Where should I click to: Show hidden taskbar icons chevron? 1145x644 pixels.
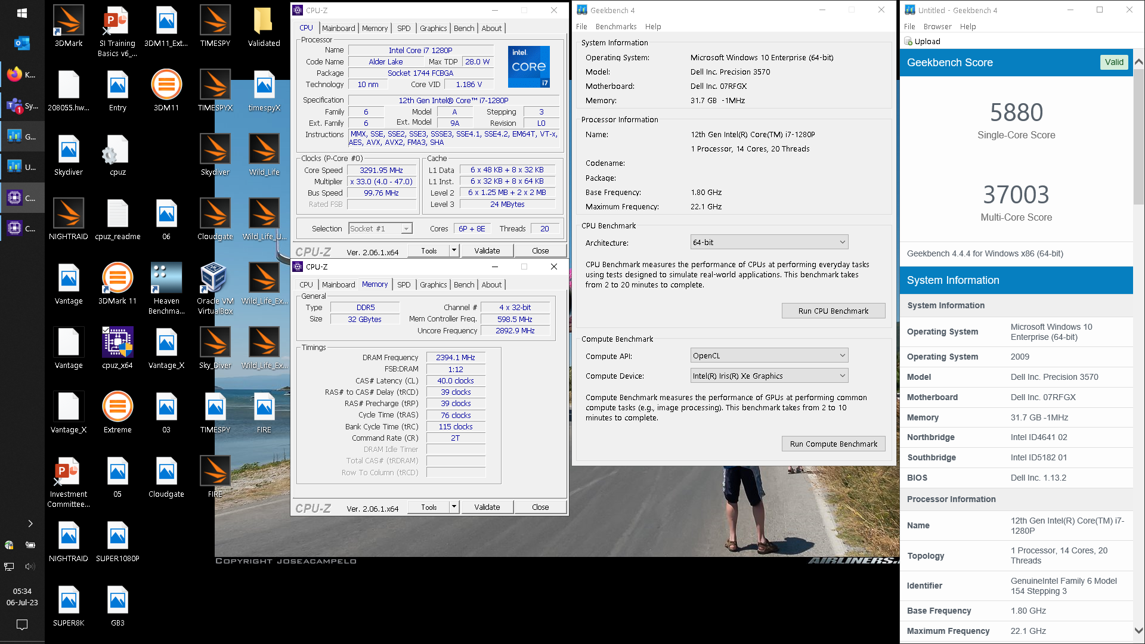click(30, 524)
